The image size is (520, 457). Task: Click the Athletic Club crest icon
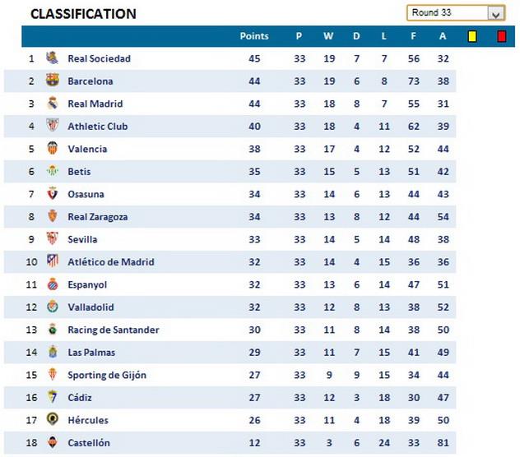pyautogui.click(x=52, y=127)
